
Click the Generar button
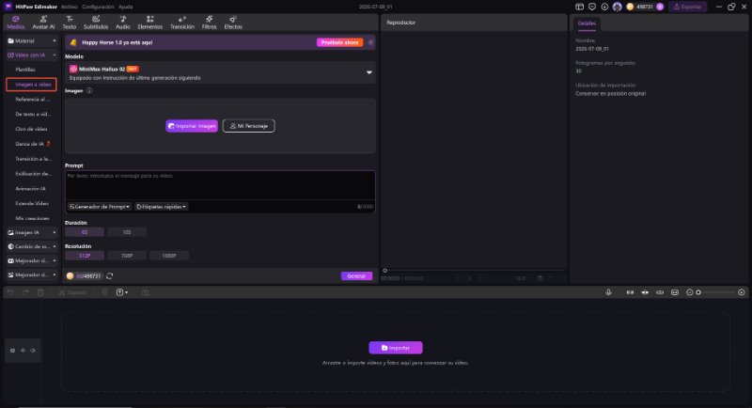pyautogui.click(x=356, y=275)
